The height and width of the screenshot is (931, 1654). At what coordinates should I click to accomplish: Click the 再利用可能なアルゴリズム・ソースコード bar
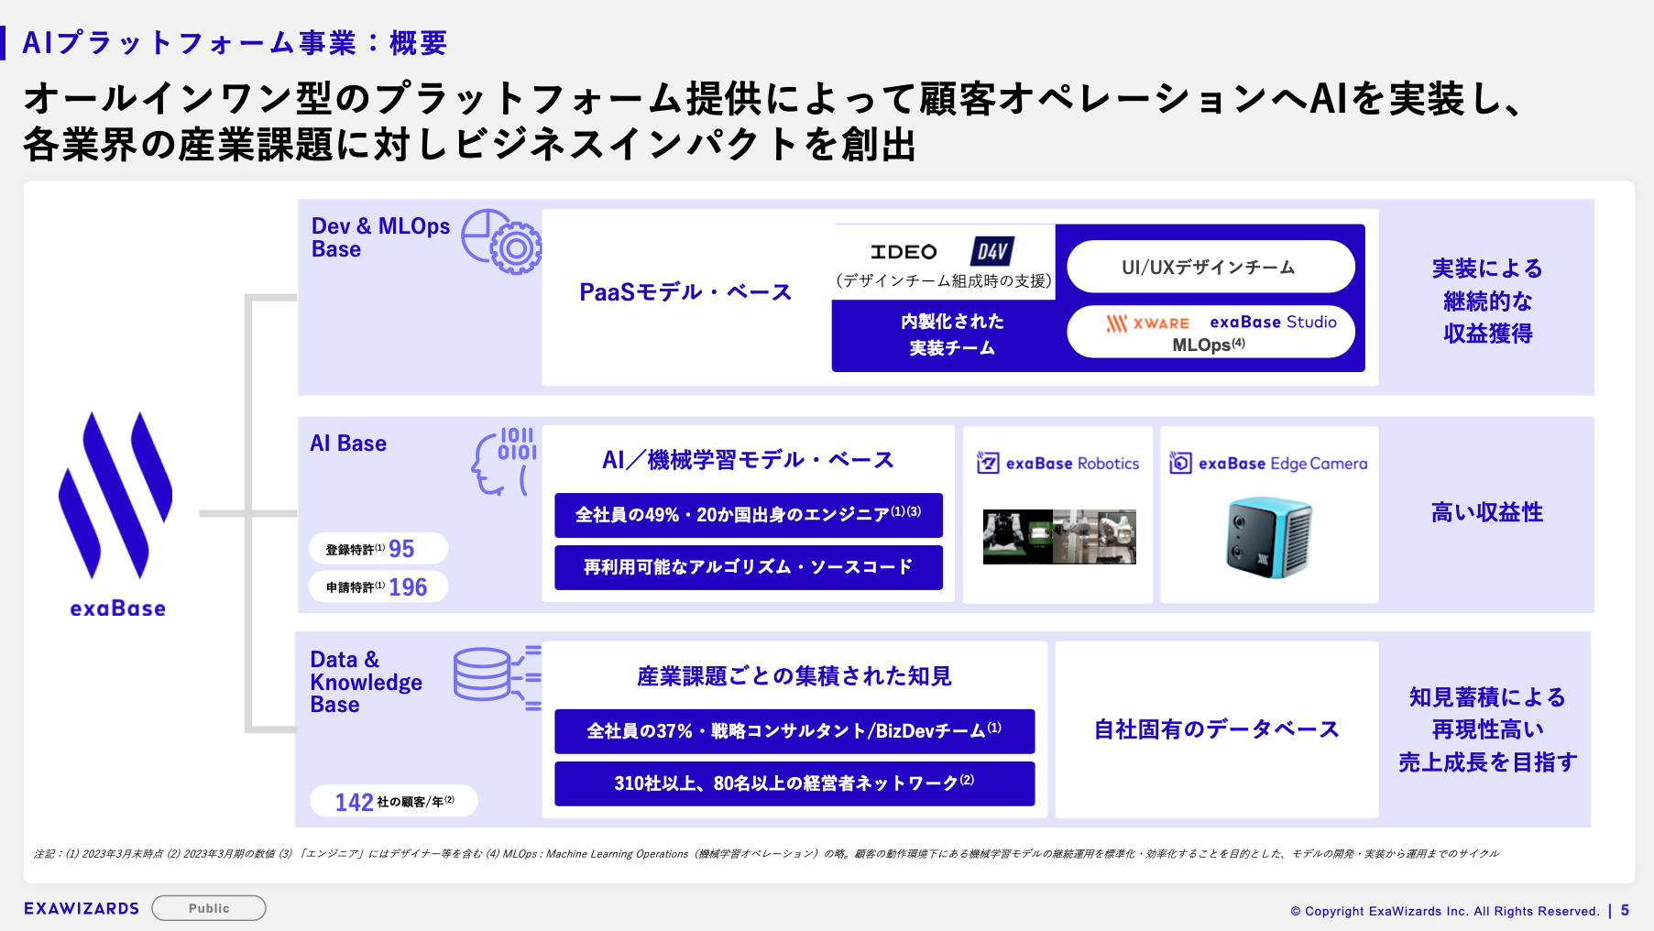click(x=748, y=567)
